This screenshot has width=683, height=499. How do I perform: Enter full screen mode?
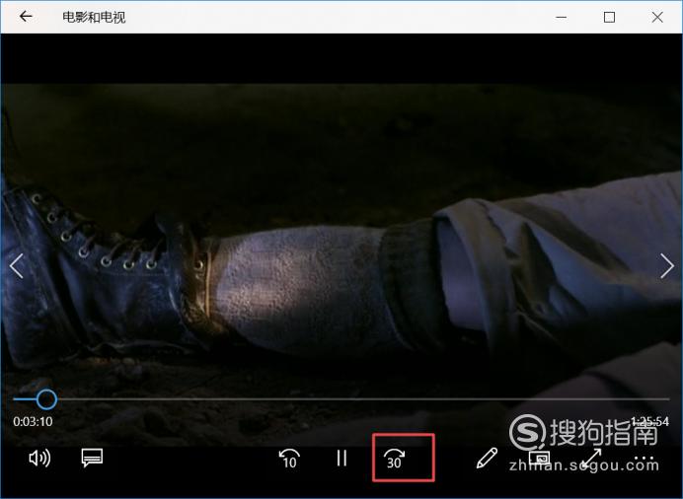591,459
